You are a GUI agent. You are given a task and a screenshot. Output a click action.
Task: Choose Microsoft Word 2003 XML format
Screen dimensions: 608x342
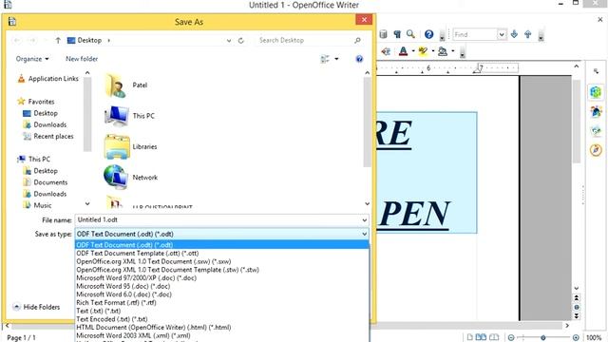[x=222, y=335]
